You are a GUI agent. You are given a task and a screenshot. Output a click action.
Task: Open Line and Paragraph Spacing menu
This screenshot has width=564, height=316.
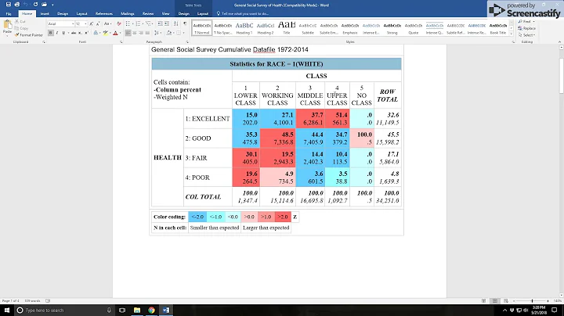(157, 33)
